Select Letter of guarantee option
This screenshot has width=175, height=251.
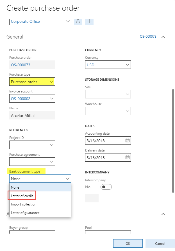(25, 213)
